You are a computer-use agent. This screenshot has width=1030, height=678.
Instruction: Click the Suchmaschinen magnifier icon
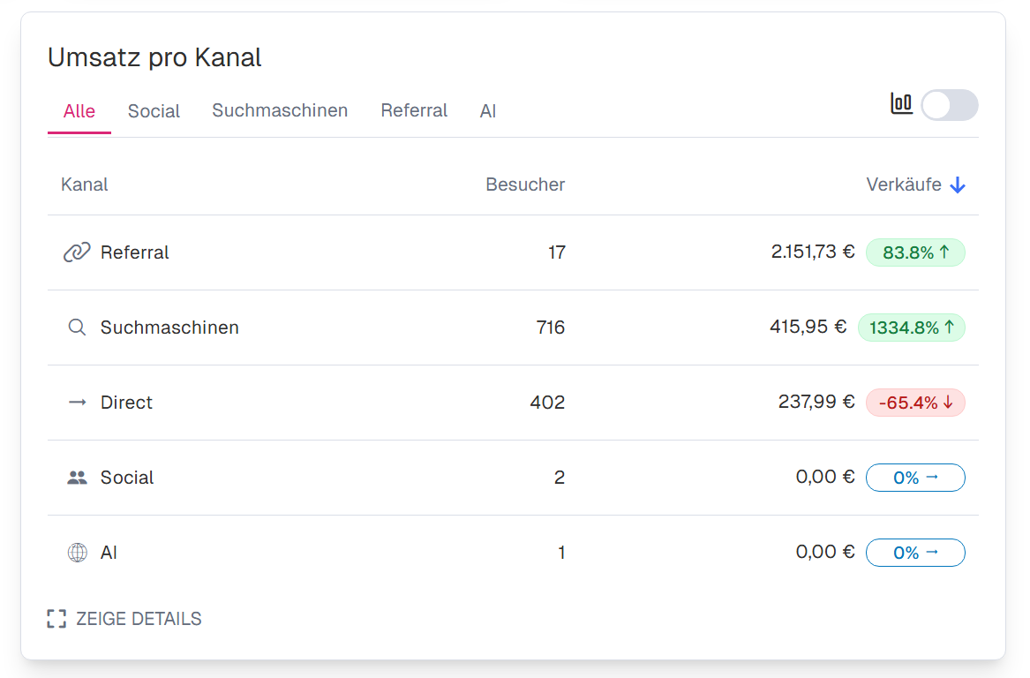coord(77,328)
